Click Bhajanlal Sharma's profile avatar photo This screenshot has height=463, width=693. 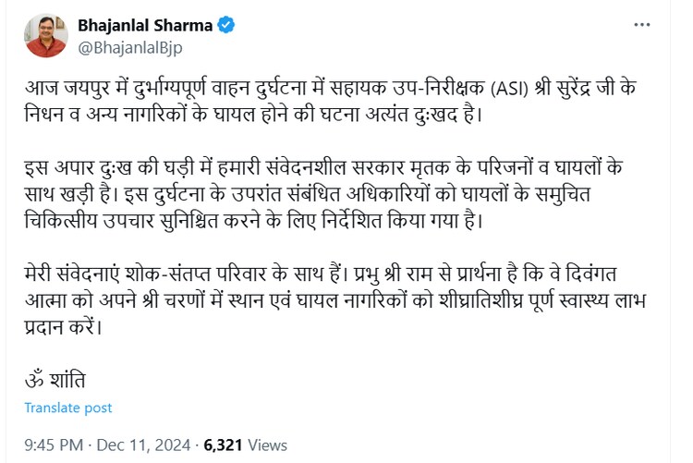tap(45, 36)
